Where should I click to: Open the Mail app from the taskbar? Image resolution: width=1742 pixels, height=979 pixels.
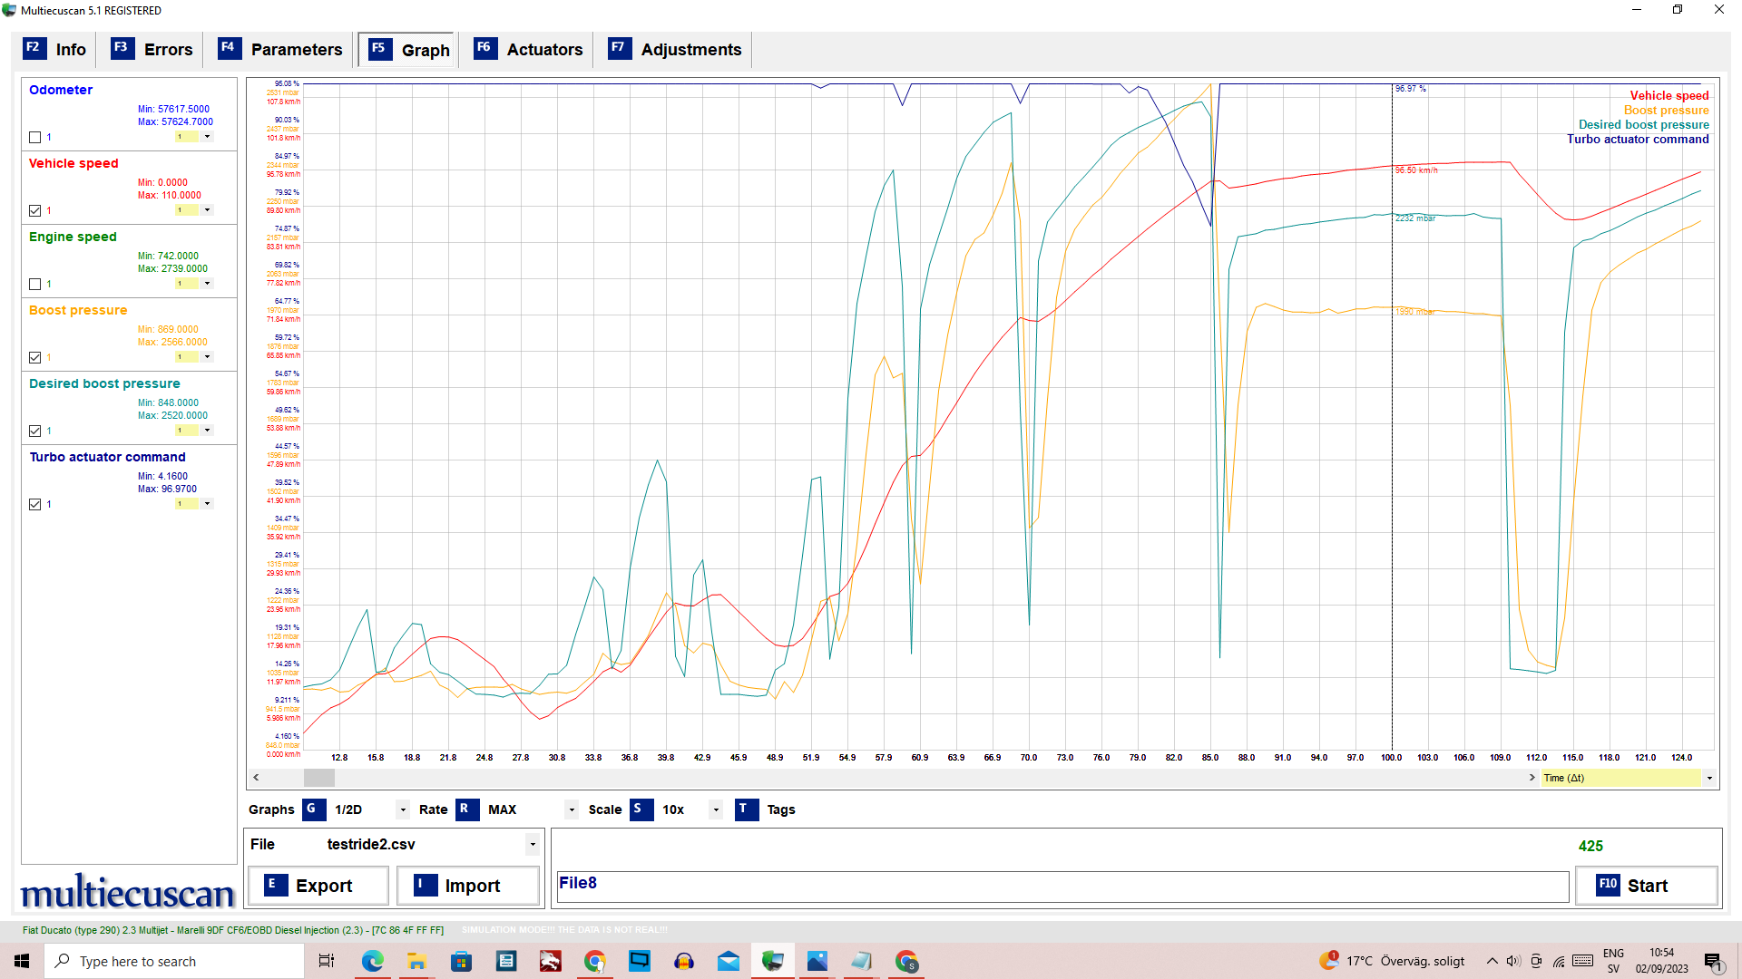pos(728,961)
